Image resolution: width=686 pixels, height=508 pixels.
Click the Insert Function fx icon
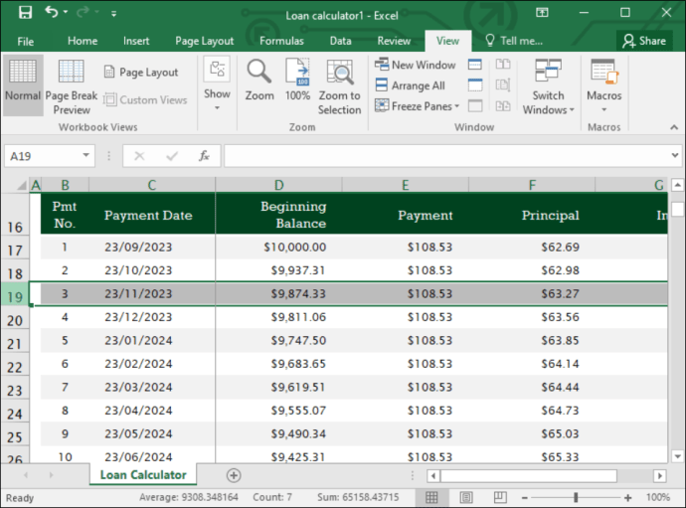[204, 156]
